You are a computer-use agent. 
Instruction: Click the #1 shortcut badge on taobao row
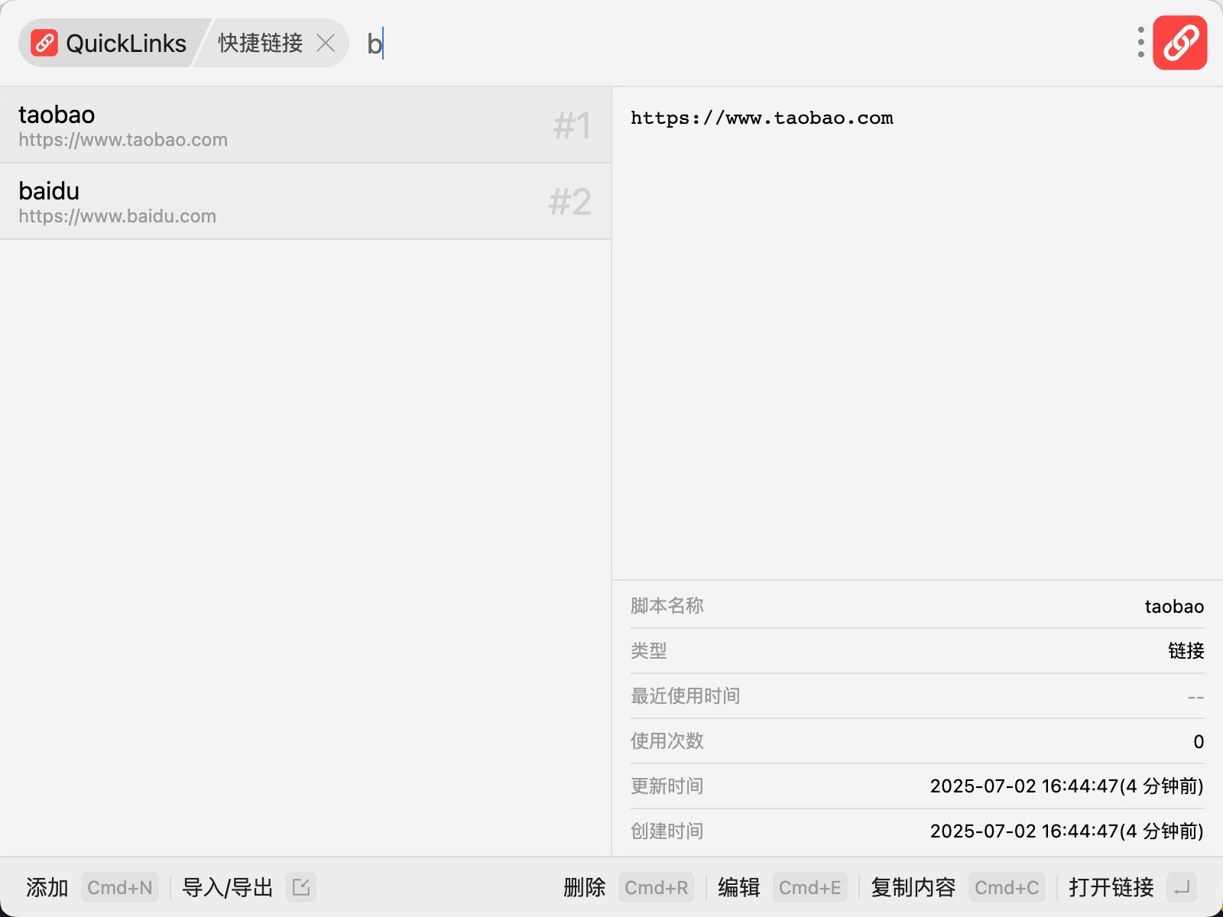pyautogui.click(x=572, y=125)
